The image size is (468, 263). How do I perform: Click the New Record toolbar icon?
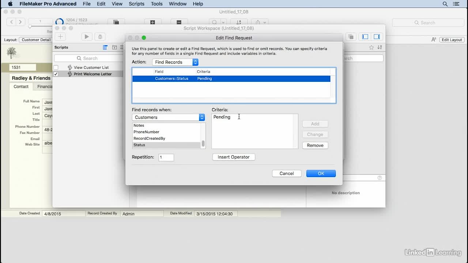coord(153,22)
